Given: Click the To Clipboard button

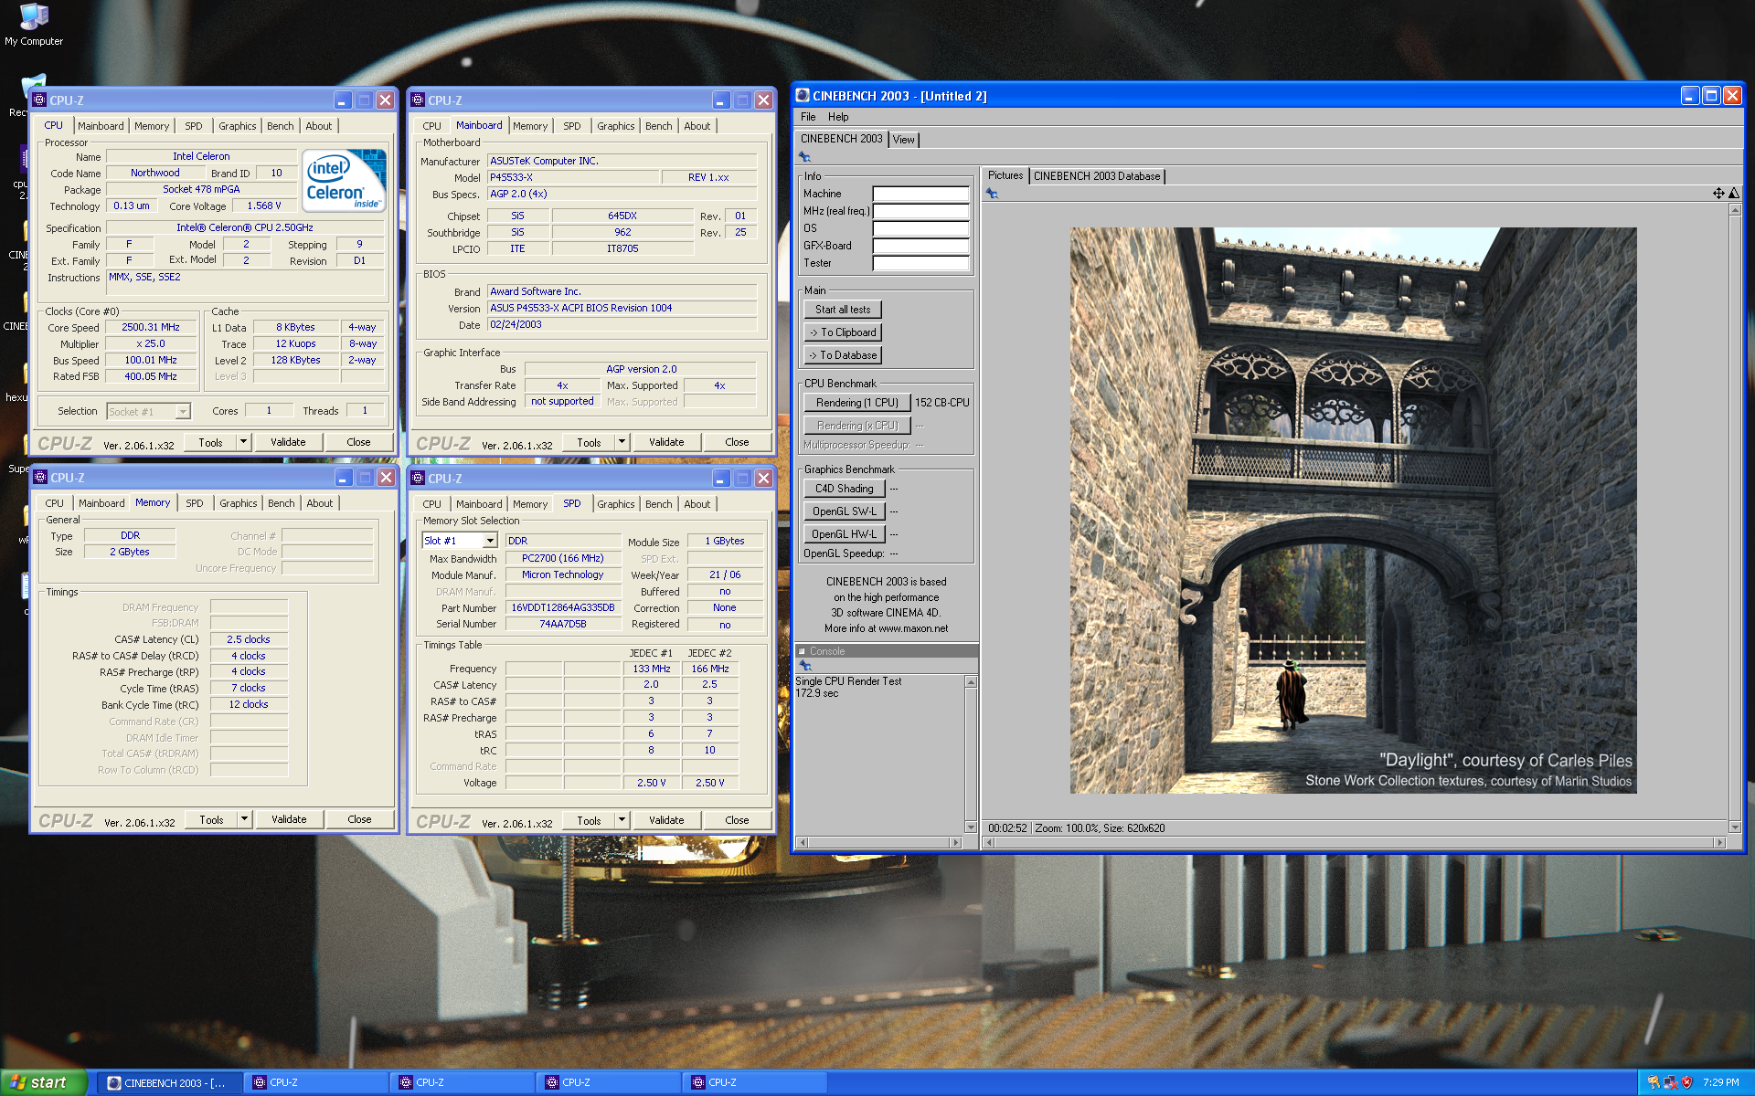Looking at the screenshot, I should click(x=843, y=332).
